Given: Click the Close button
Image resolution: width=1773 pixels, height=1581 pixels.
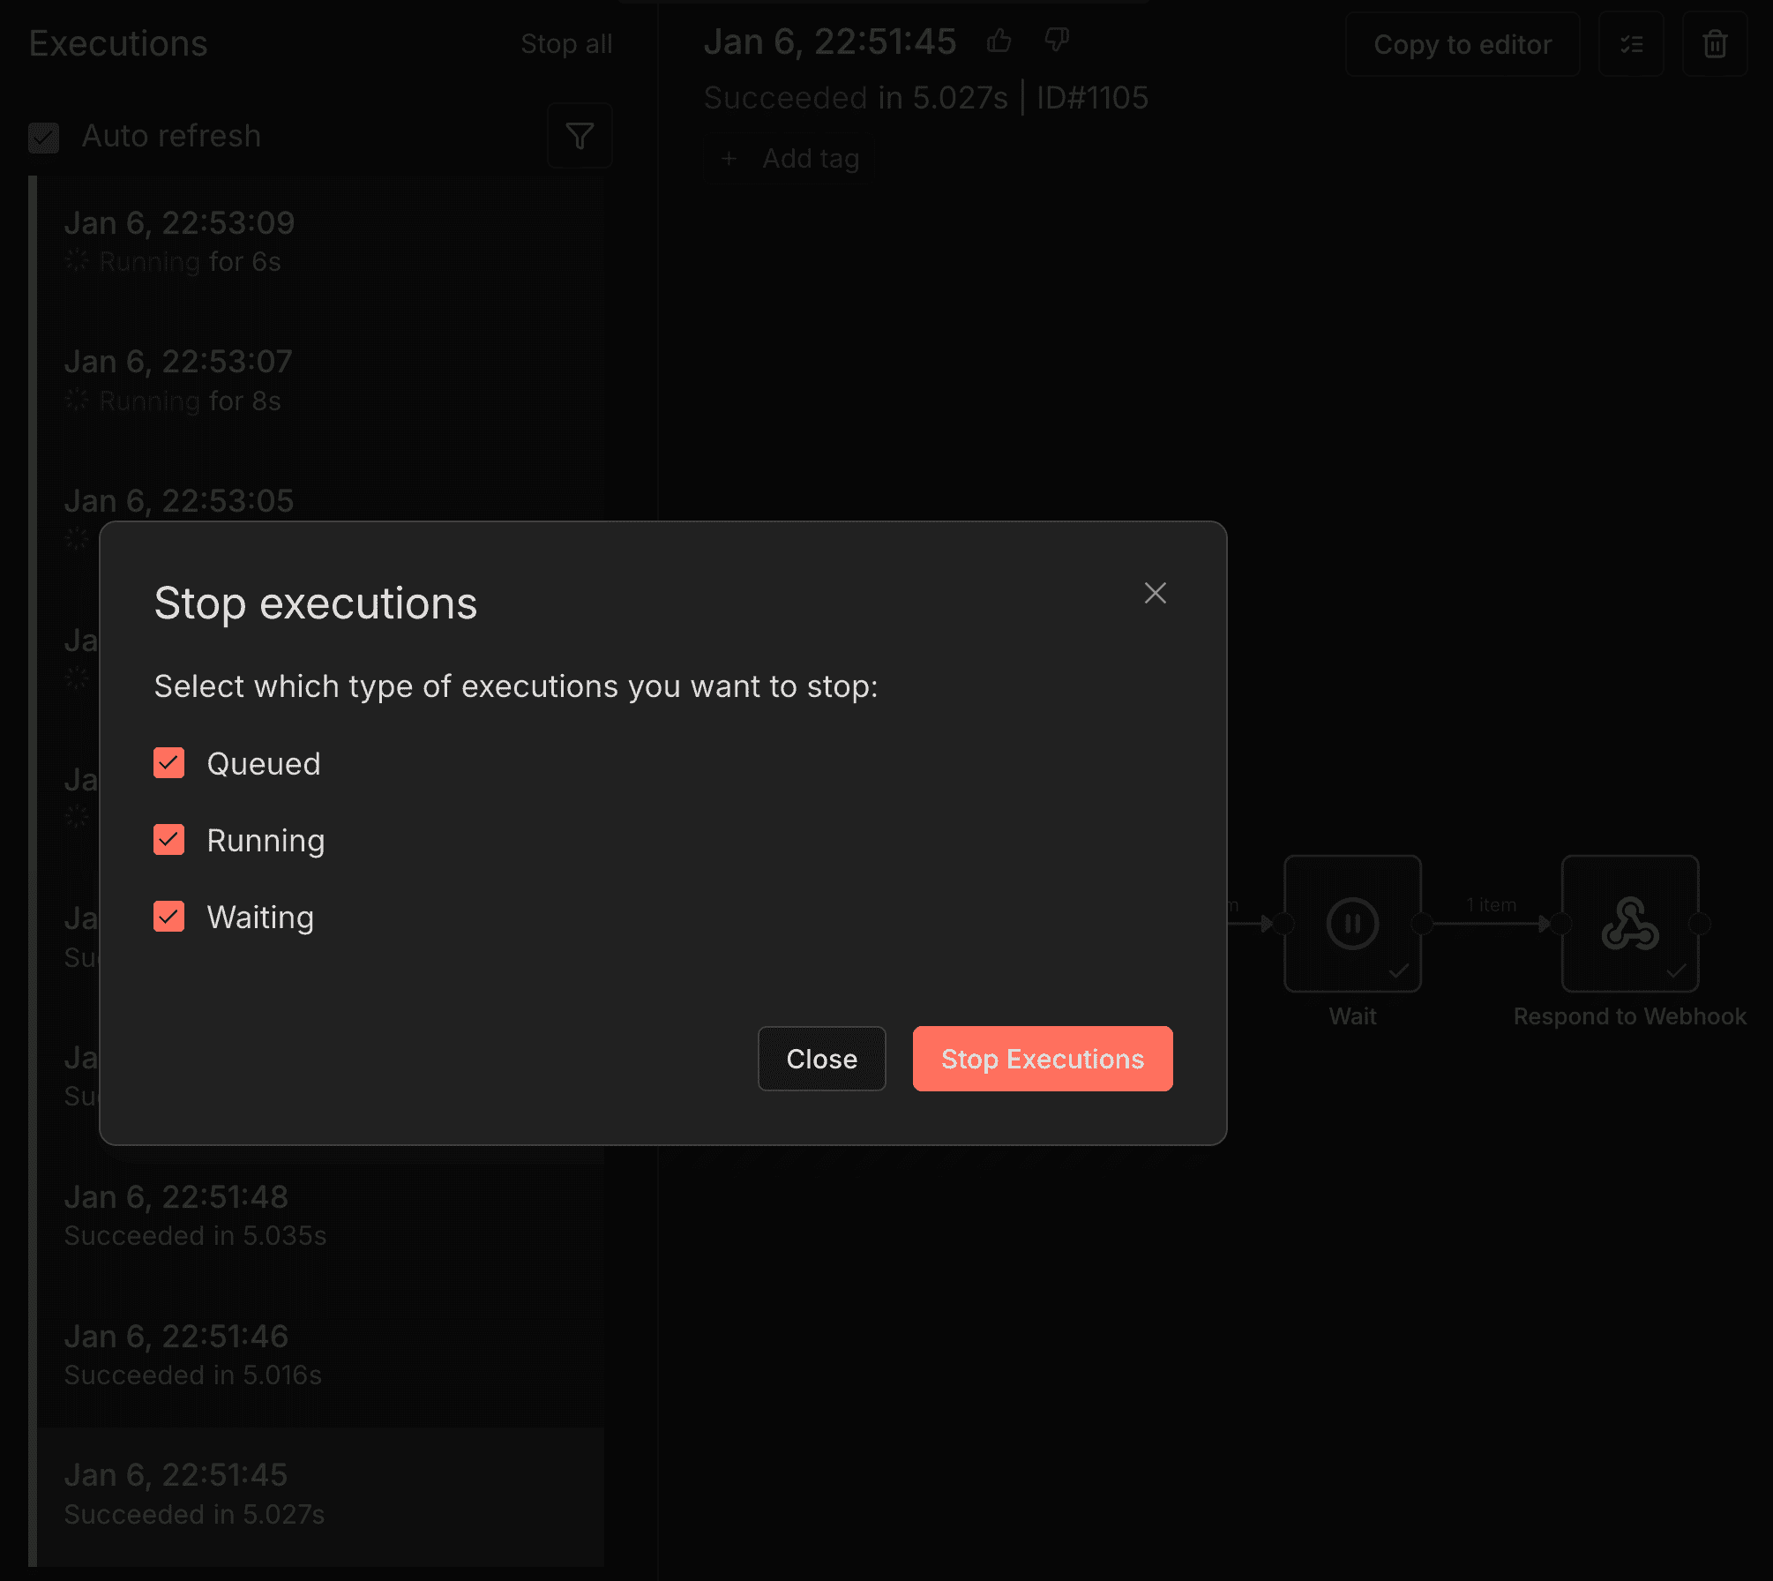Looking at the screenshot, I should click(x=821, y=1059).
